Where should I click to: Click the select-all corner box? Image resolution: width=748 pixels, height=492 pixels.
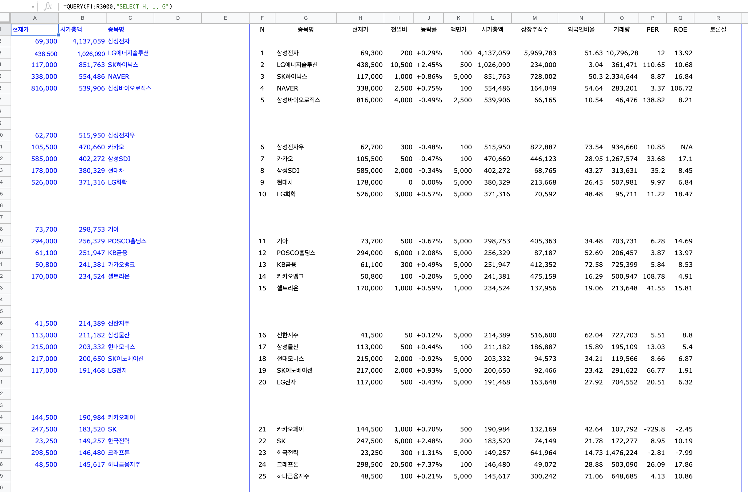tap(5, 18)
